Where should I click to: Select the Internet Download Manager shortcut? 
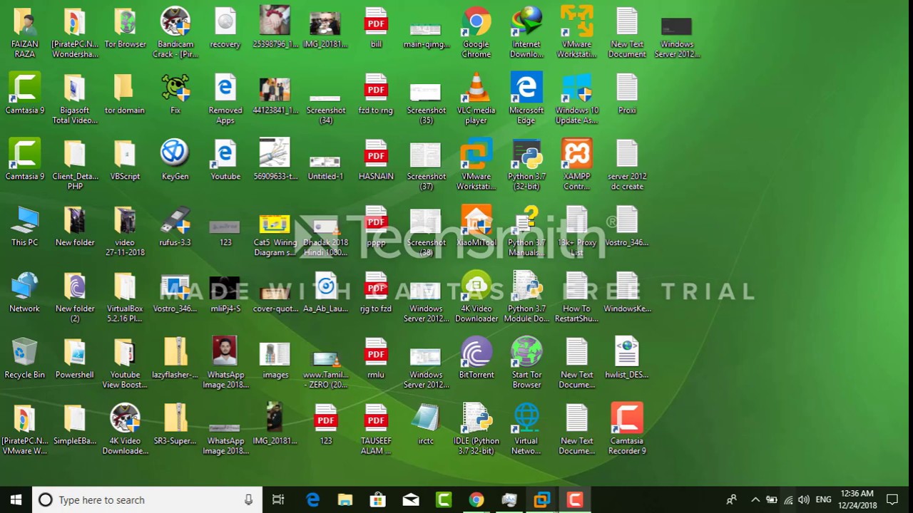coord(526,32)
